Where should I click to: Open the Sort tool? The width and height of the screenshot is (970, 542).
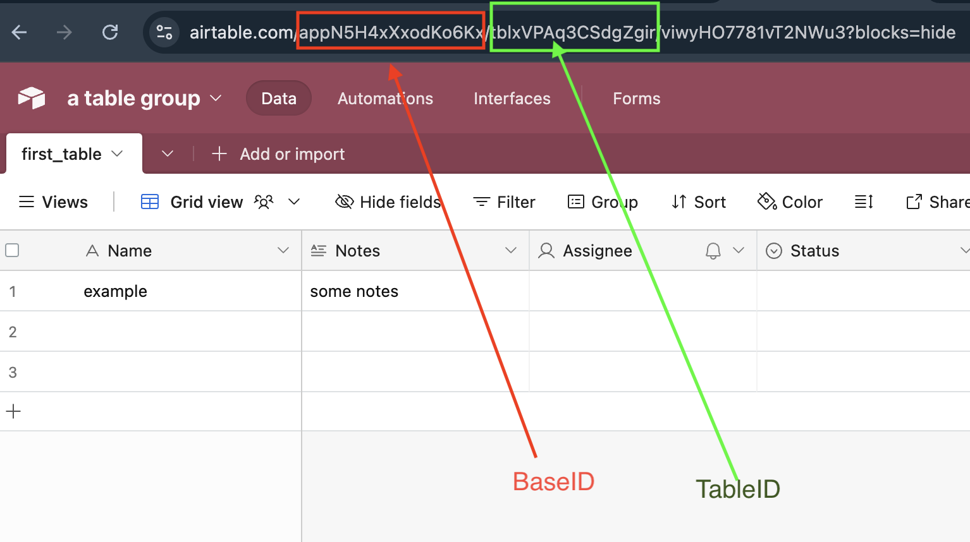(698, 202)
